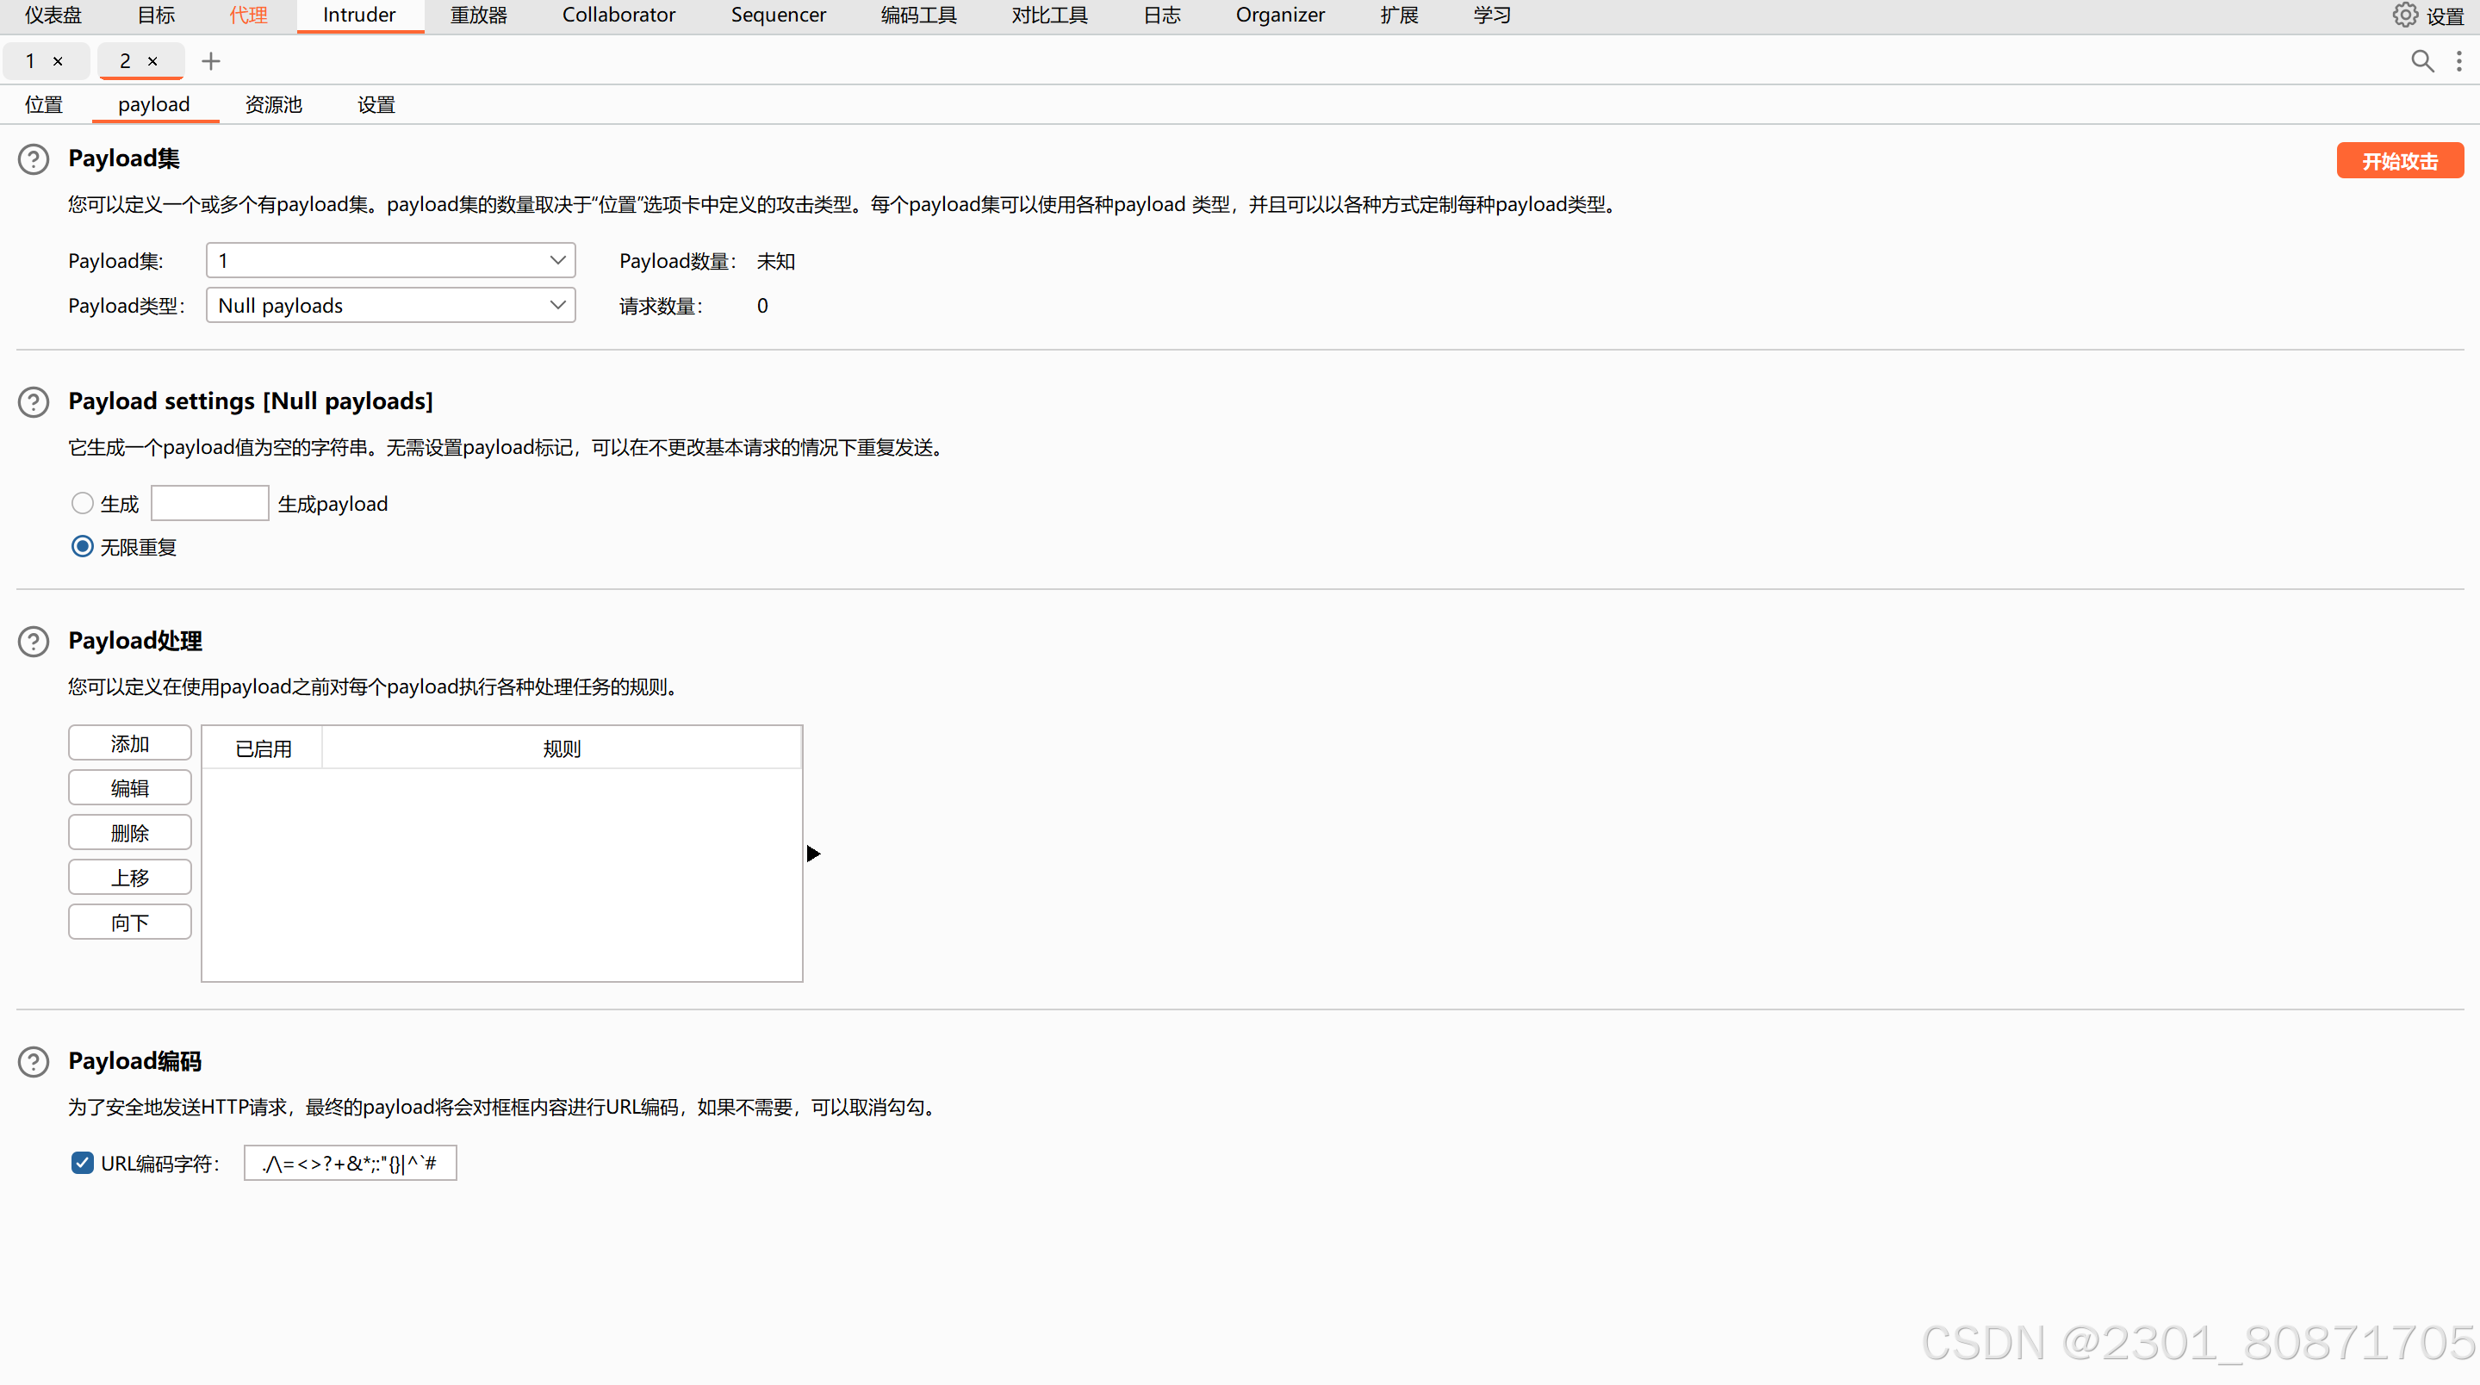Click the help icon next to Payload集
2480x1385 pixels.
[34, 158]
